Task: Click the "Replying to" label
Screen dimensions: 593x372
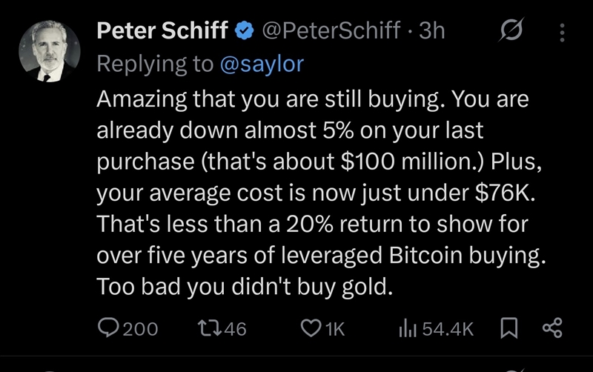Action: [x=154, y=64]
